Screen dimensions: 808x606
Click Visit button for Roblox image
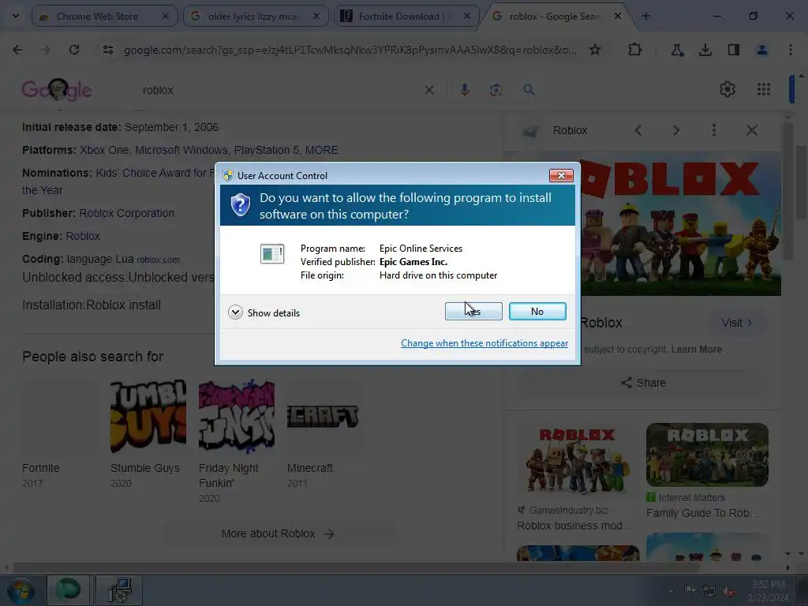pyautogui.click(x=737, y=323)
